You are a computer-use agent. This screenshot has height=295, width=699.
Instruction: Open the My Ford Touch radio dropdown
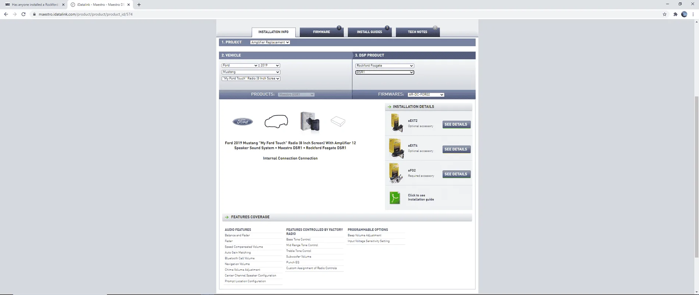[x=251, y=79]
